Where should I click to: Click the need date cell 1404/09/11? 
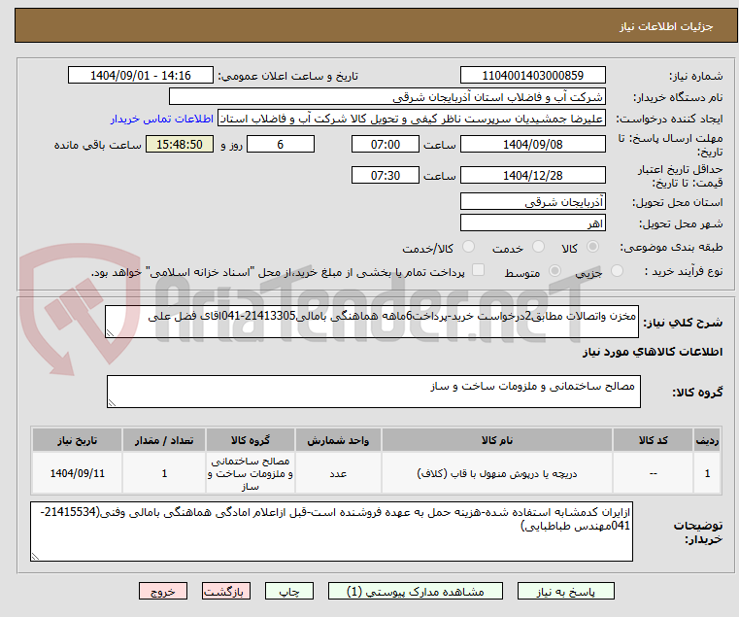[x=78, y=473]
